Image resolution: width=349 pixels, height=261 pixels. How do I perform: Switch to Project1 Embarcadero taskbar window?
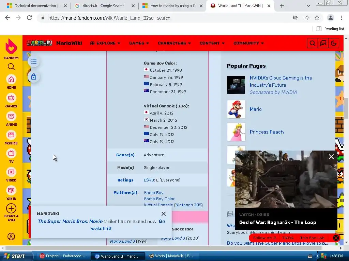tap(62, 256)
